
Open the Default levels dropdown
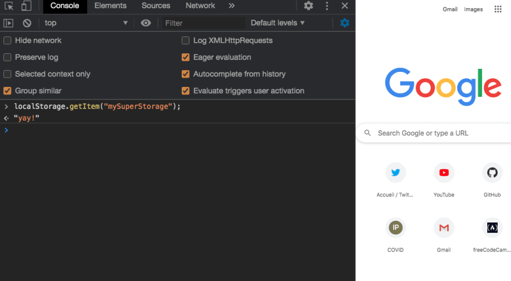[x=278, y=23]
